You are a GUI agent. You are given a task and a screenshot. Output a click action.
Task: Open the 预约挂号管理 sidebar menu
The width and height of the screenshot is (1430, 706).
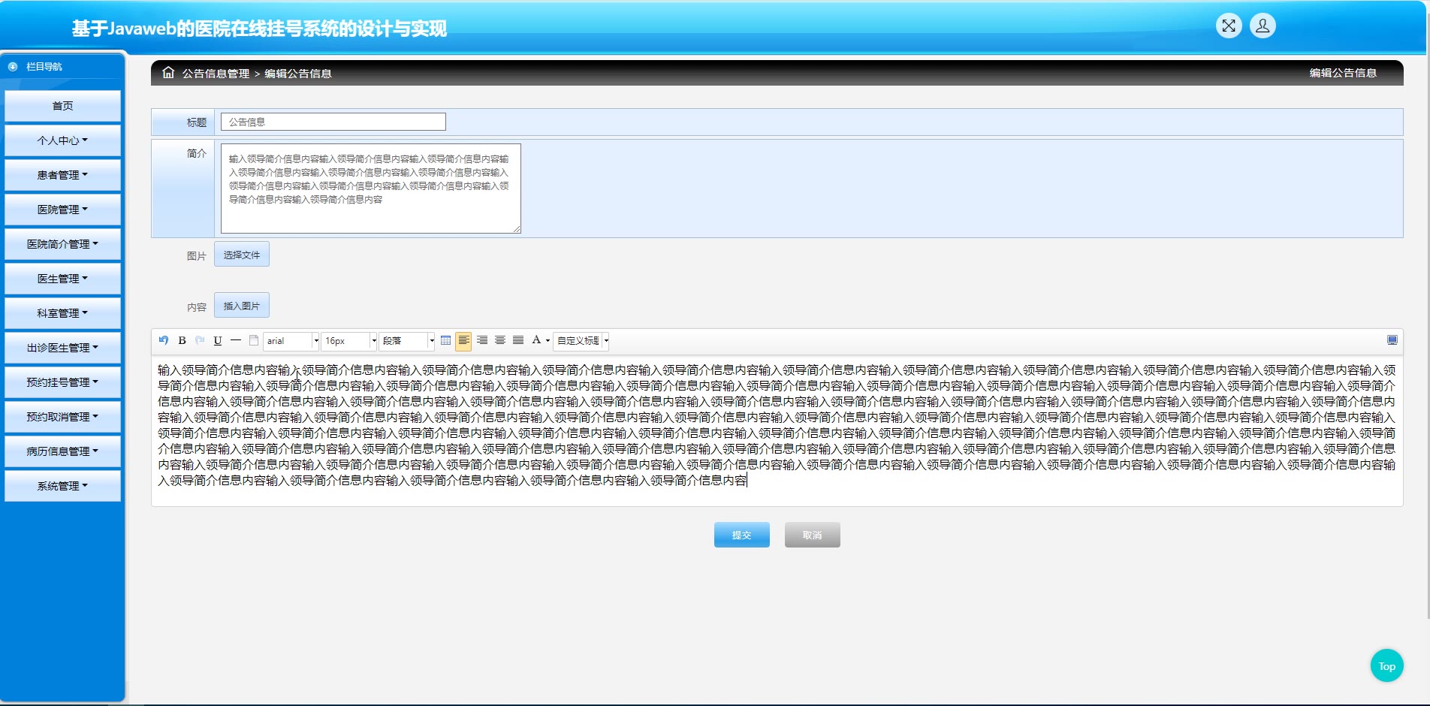point(62,382)
